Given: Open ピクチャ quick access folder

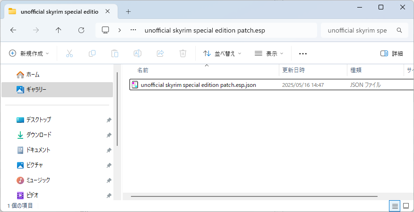Looking at the screenshot, I should 30,165.
